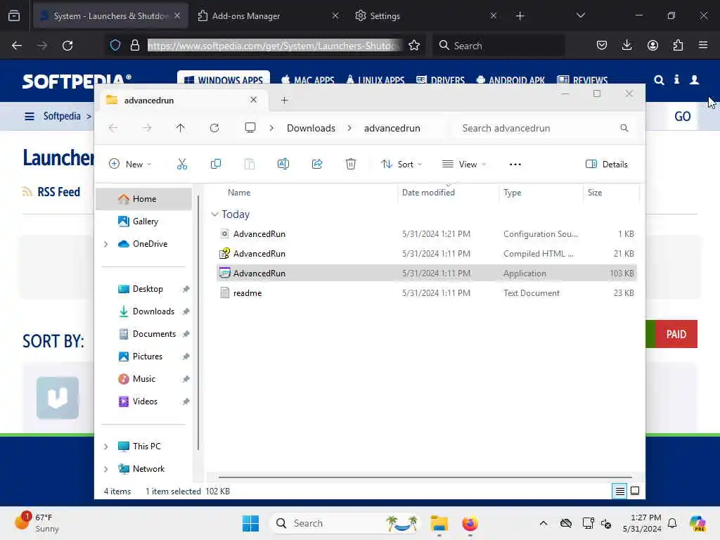Click Softpedia user account icon
The width and height of the screenshot is (720, 540).
tap(694, 80)
